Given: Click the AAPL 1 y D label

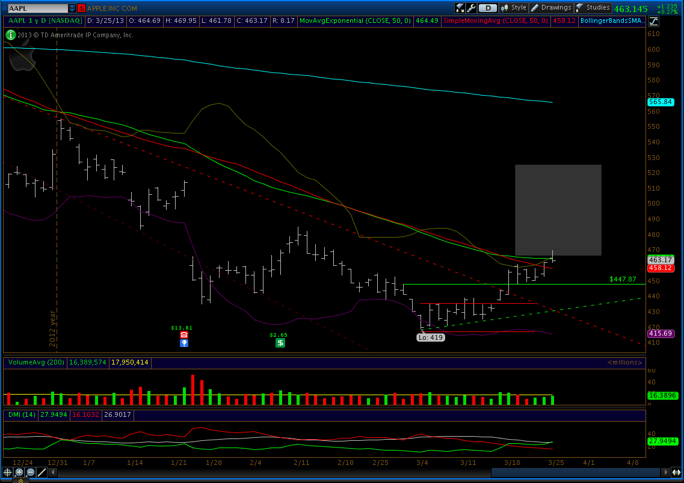Looking at the screenshot, I should click(x=45, y=20).
